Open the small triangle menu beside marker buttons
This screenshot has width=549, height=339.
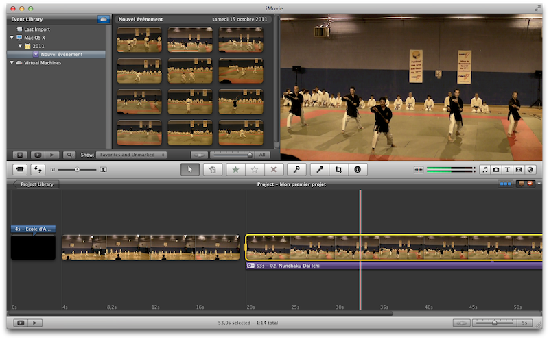click(x=539, y=184)
